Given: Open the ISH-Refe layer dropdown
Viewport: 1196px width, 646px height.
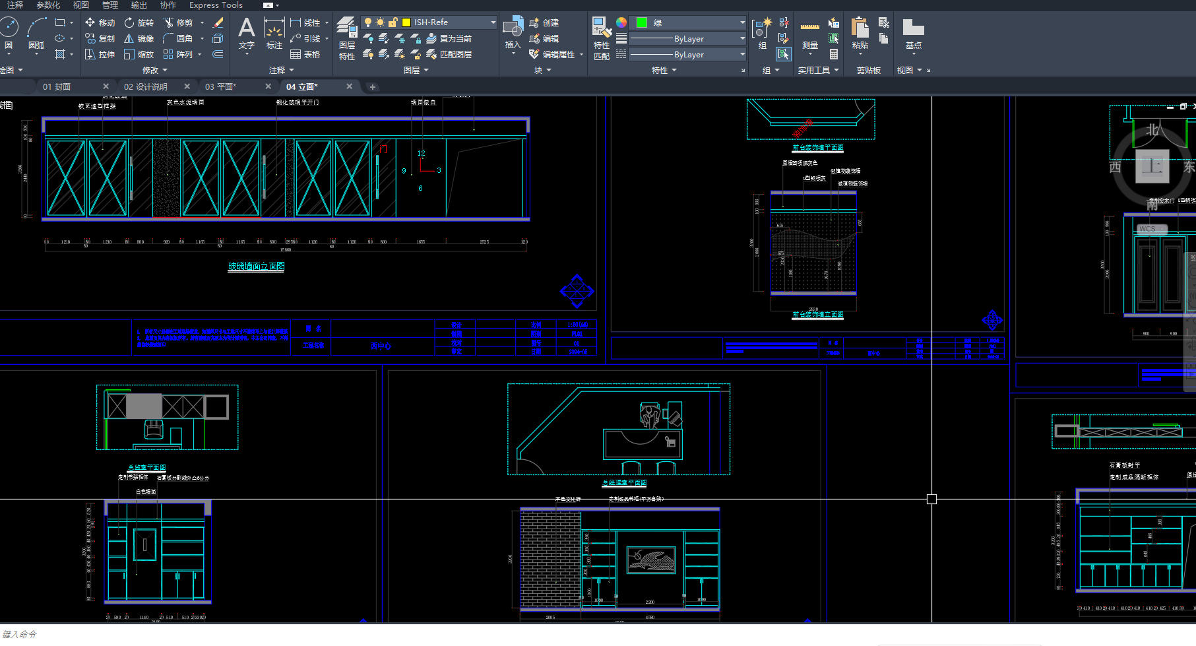Looking at the screenshot, I should tap(492, 22).
